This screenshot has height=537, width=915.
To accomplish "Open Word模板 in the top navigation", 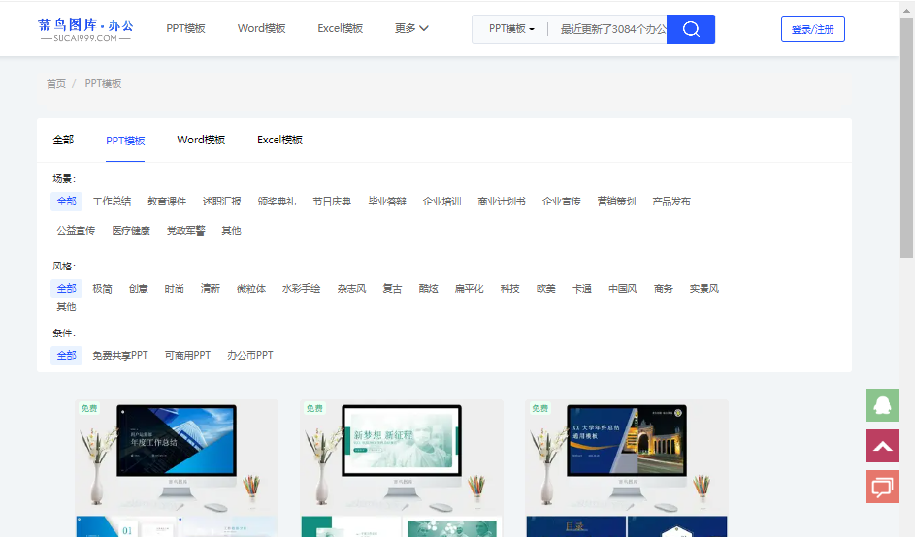I will point(261,28).
